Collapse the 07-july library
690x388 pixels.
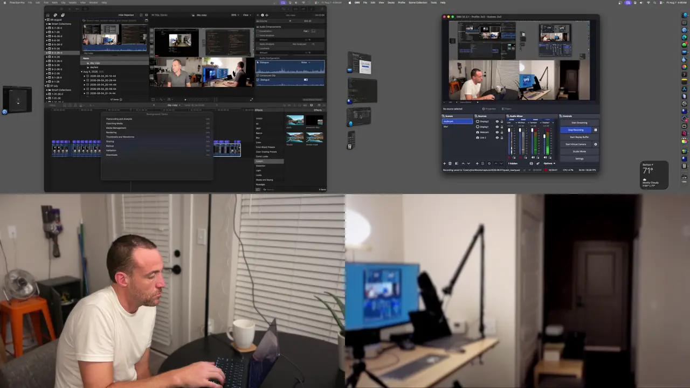click(x=46, y=86)
